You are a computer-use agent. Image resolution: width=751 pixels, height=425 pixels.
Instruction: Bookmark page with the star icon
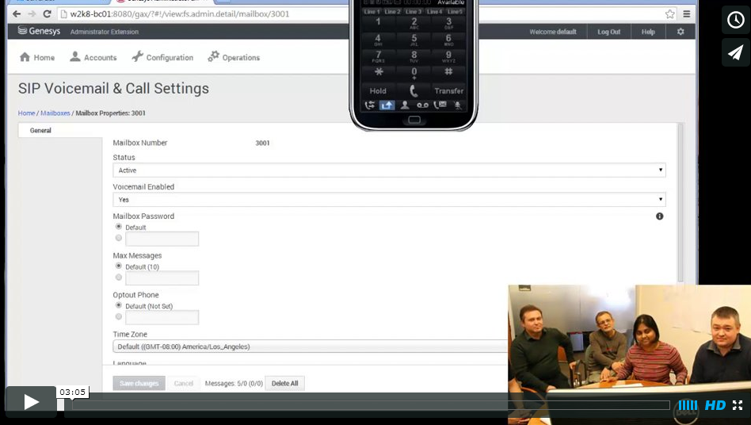point(670,13)
